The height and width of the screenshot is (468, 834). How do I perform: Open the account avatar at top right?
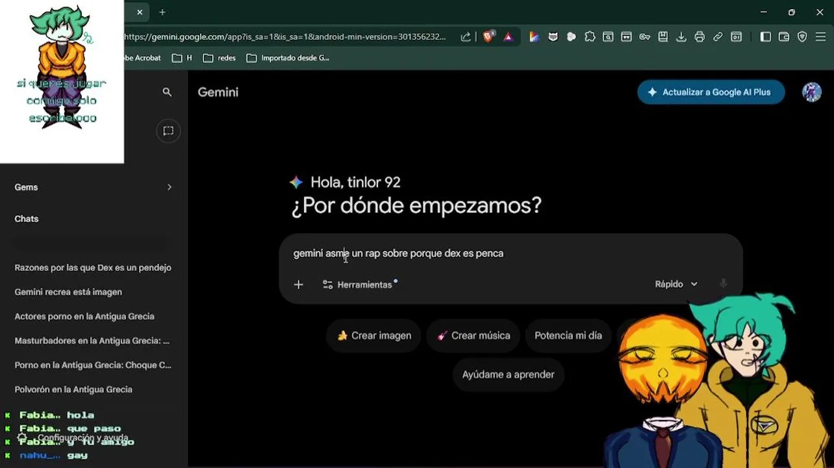[x=812, y=92]
